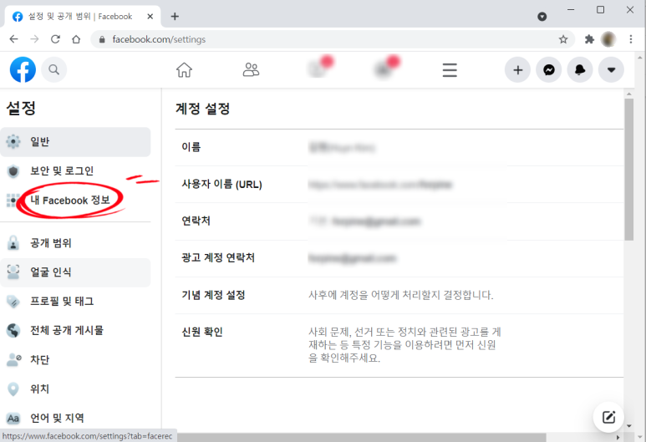Open 위치 settings
The height and width of the screenshot is (442, 646).
tap(75, 389)
